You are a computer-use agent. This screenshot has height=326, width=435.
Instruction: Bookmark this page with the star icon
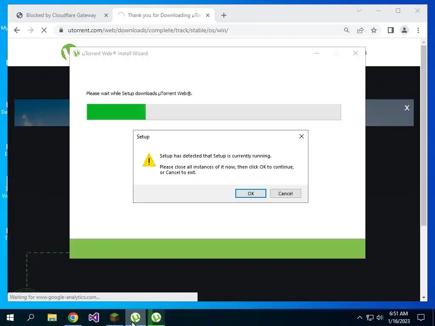coord(374,30)
